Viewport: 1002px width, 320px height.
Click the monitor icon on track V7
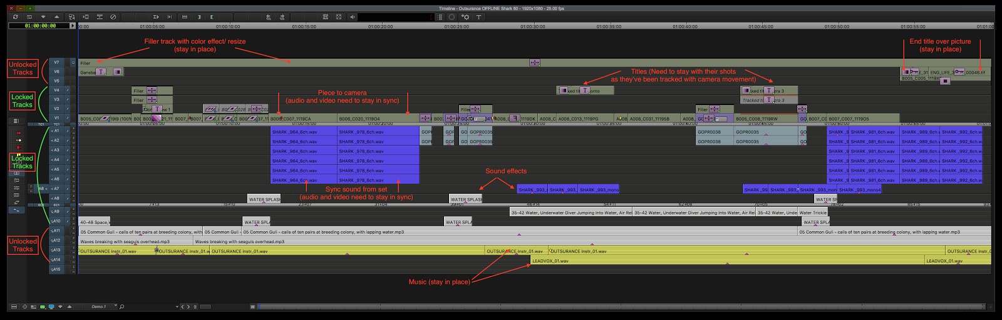point(73,62)
